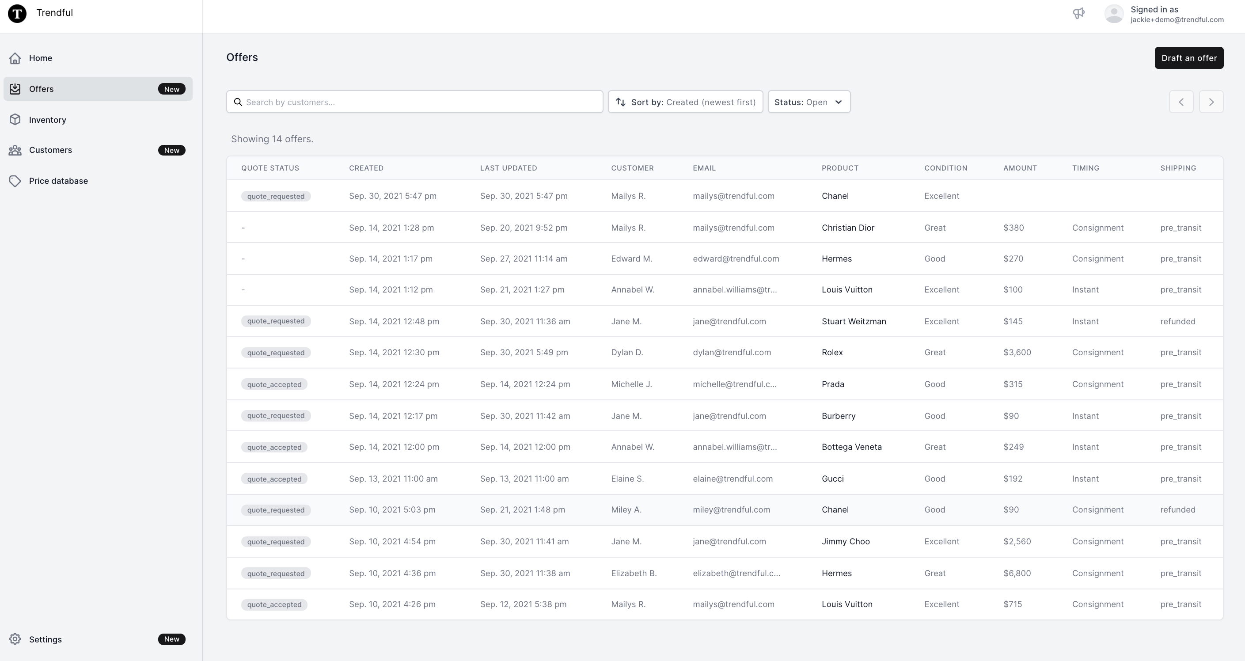Click the Inventory box icon
1245x661 pixels.
(15, 119)
